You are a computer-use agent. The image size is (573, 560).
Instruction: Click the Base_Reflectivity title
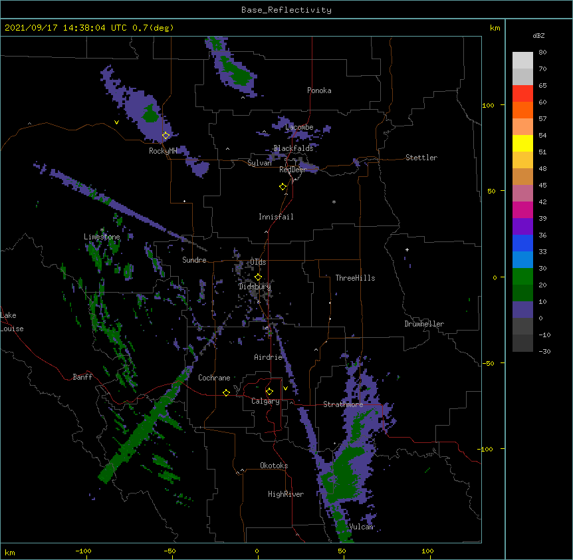pos(286,10)
